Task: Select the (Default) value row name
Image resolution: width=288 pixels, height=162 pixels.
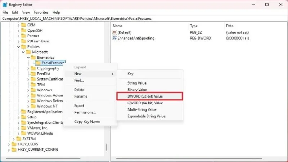Action: tap(125, 32)
